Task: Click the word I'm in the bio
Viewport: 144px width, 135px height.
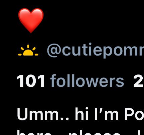Action: [107, 114]
